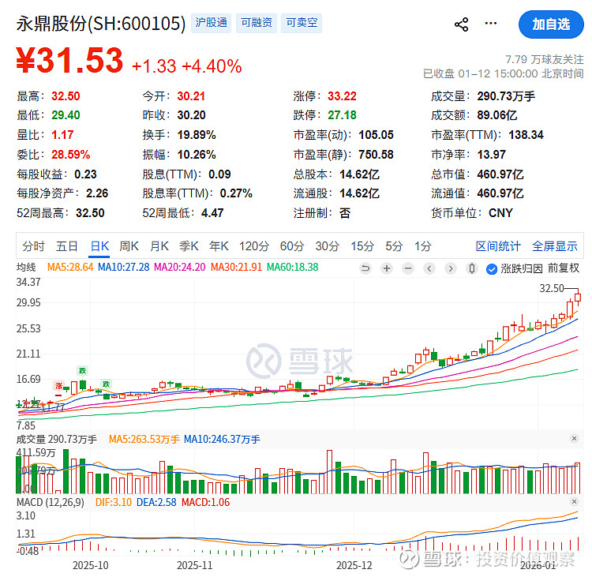Close the MACD panel with X
Image resolution: width=592 pixels, height=577 pixels.
pos(574,501)
